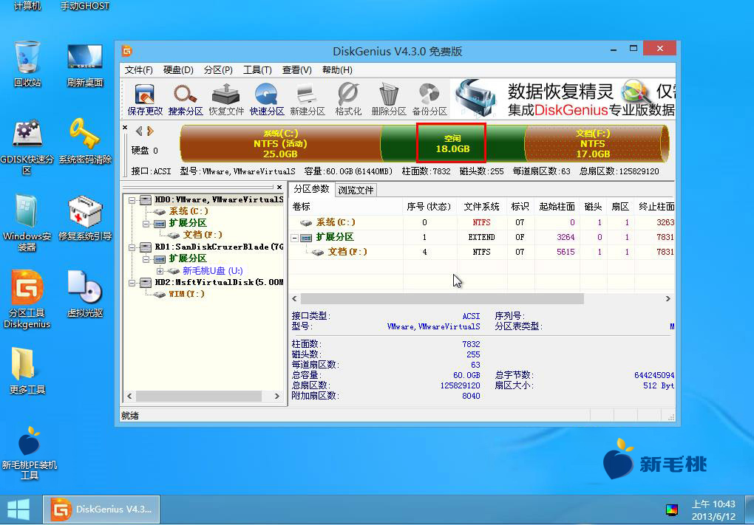
Task: Open the 系统密码清除 key icon
Action: pos(84,141)
